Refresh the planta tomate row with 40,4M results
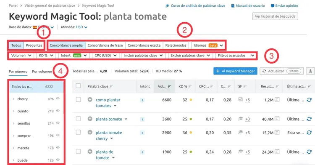 (309, 119)
